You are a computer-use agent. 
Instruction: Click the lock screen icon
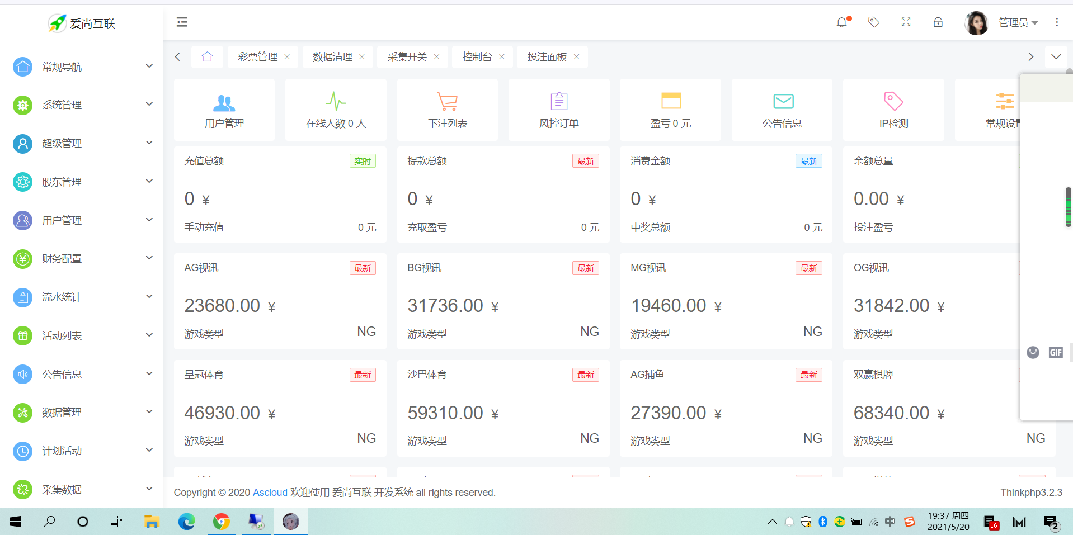coord(938,22)
